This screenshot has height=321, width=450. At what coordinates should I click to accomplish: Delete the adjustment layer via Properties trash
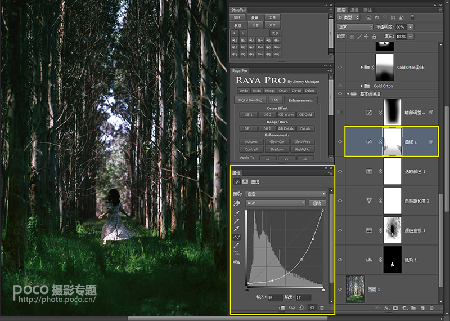(x=322, y=308)
